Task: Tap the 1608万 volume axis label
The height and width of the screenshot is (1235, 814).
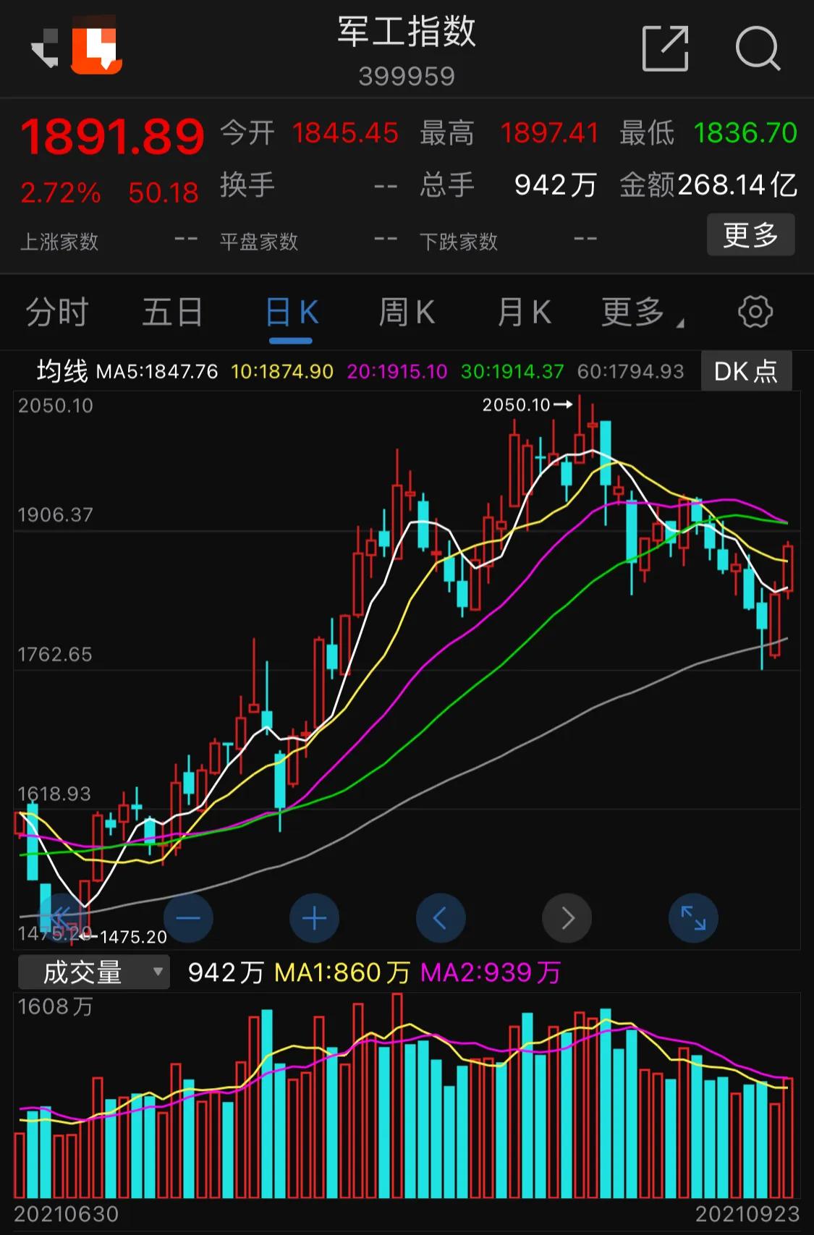Action: click(x=56, y=1006)
